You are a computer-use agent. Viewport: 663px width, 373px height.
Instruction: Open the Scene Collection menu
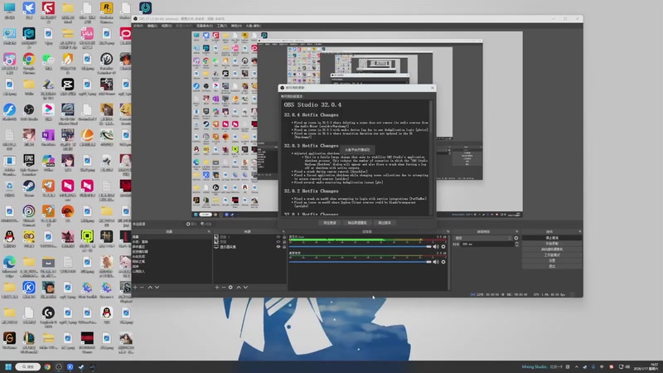click(x=204, y=26)
